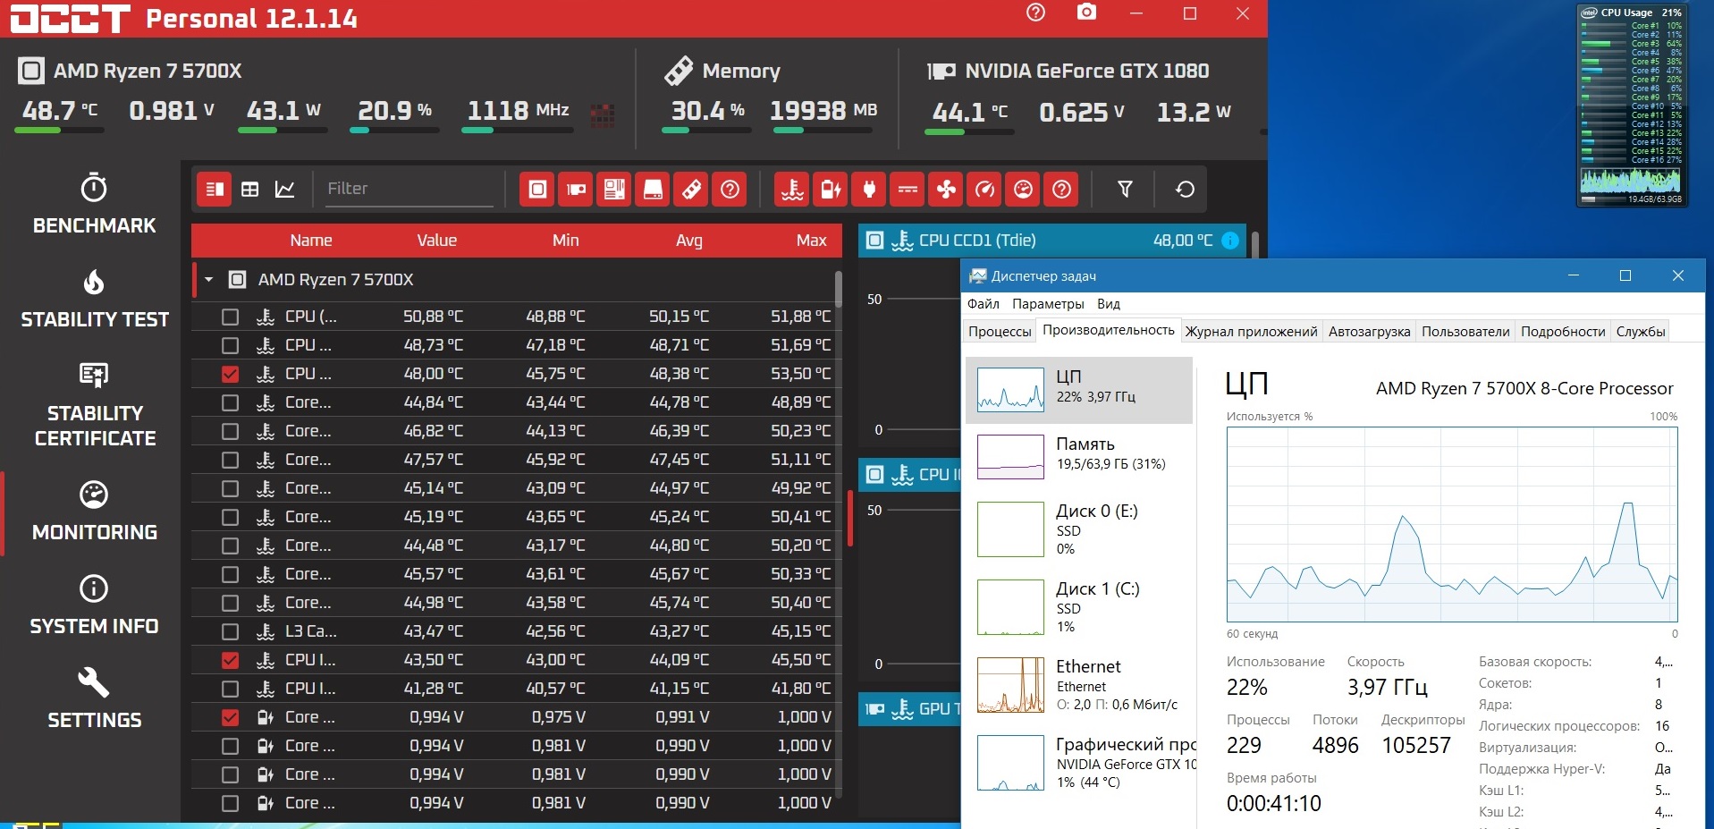This screenshot has height=829, width=1714.
Task: Sort sensor table by Name column
Action: [310, 241]
